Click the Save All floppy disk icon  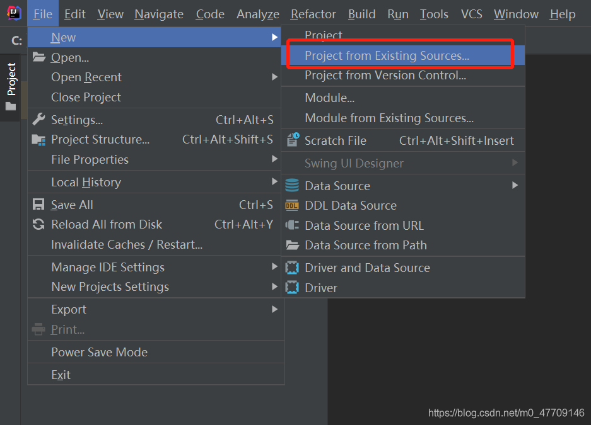(x=38, y=205)
